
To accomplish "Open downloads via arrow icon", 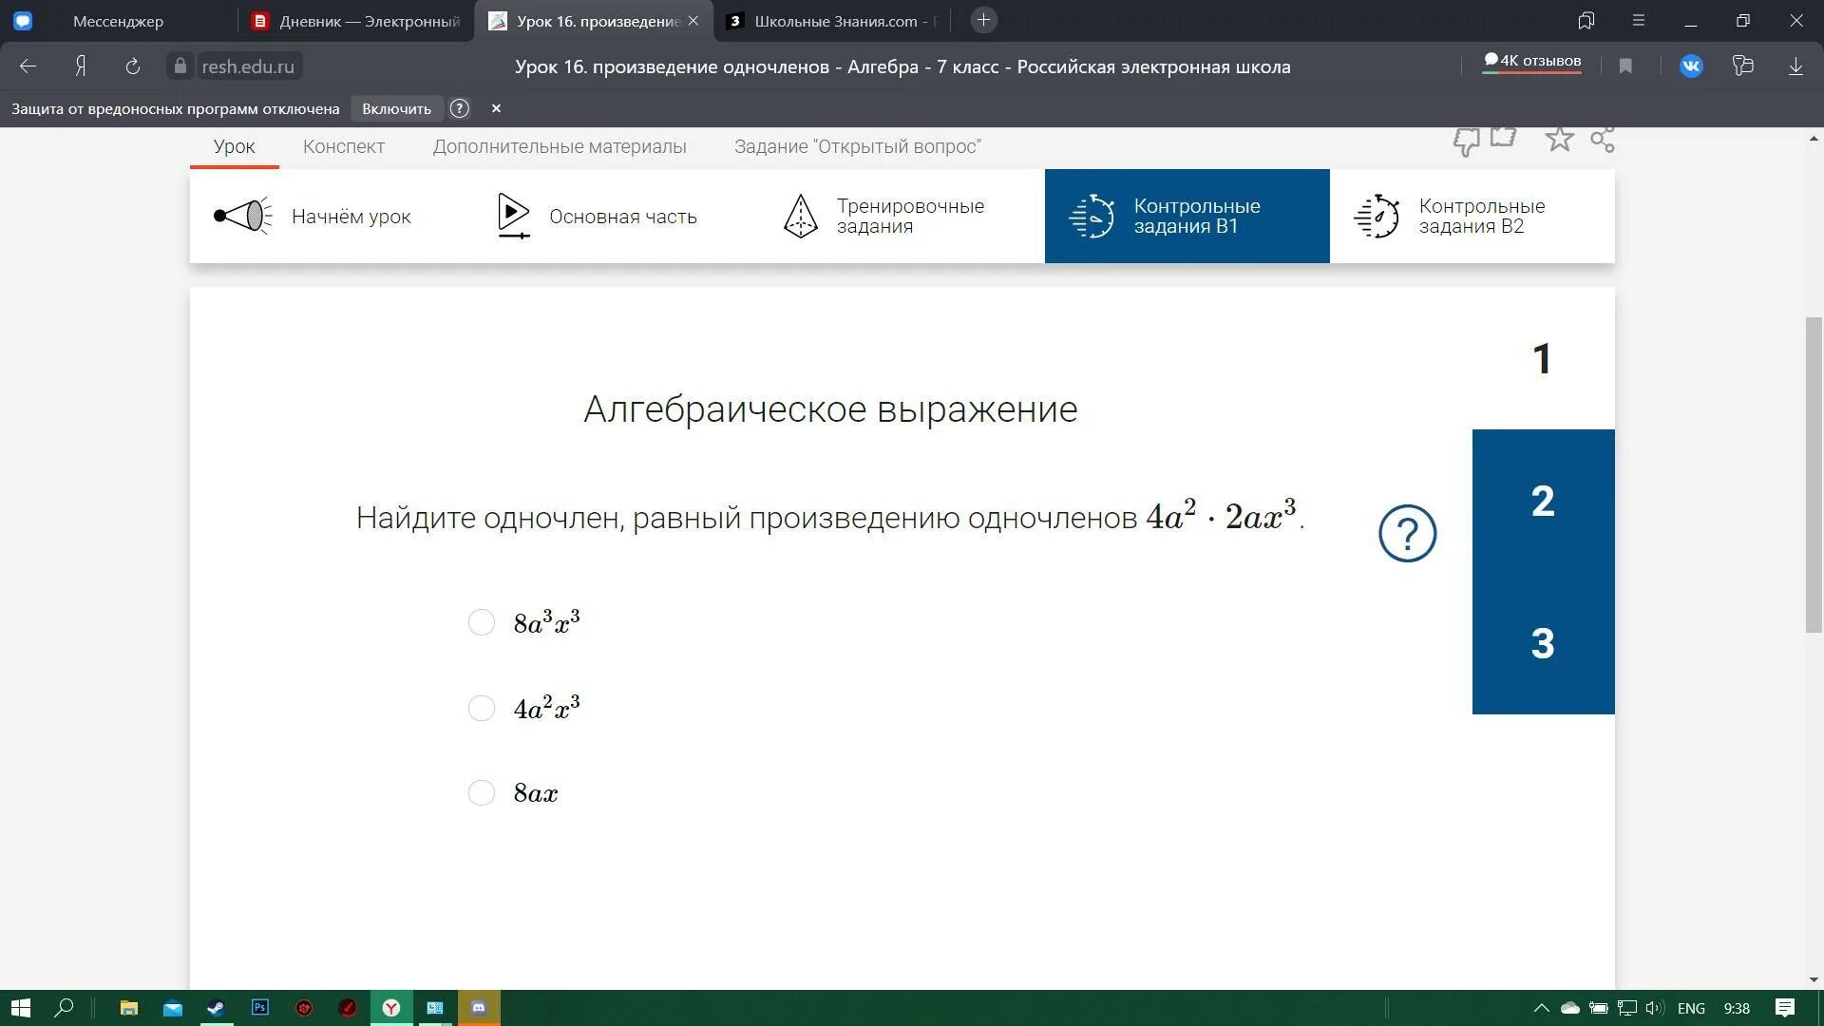I will (1795, 66).
